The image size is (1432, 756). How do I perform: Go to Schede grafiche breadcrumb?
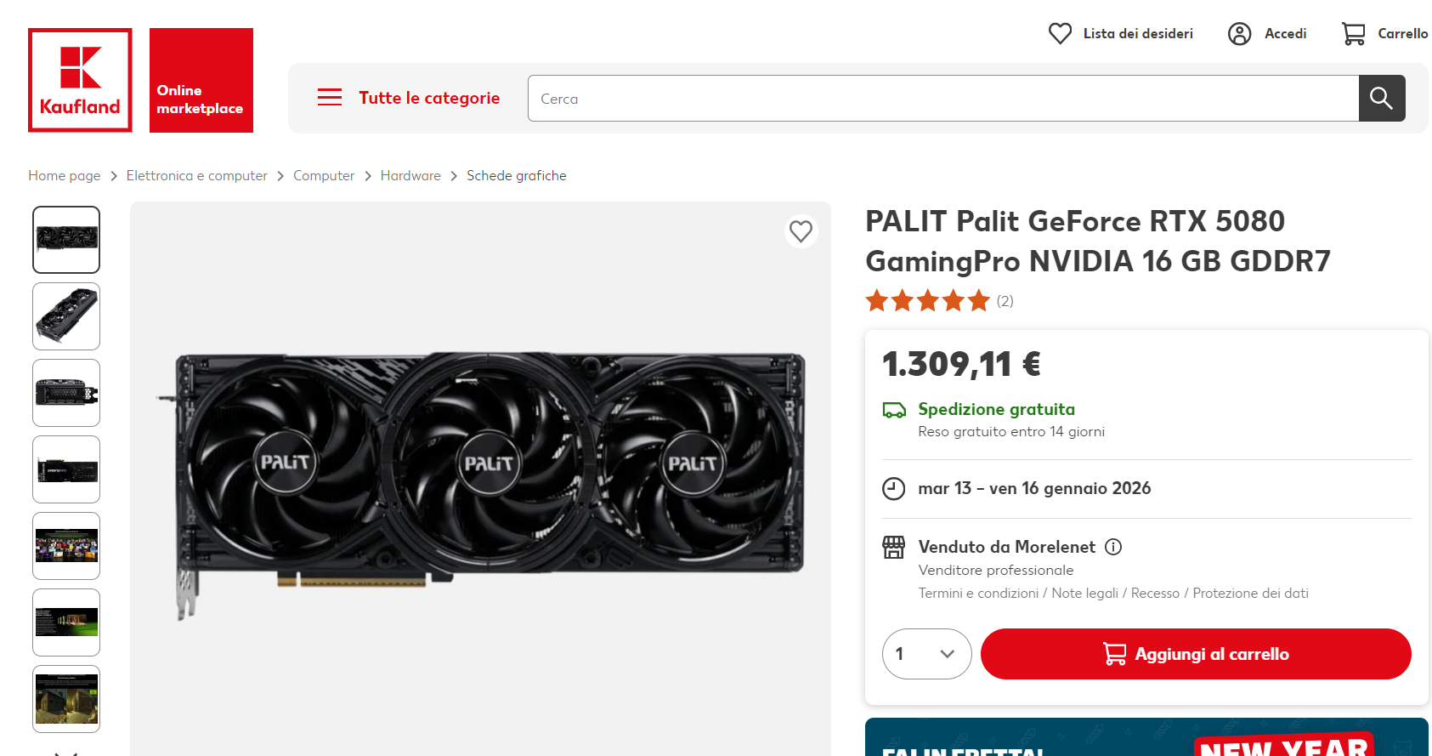click(517, 175)
